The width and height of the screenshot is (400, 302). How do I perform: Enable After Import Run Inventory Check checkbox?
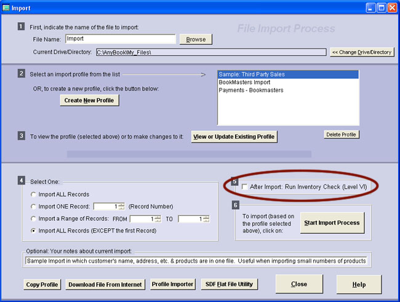(245, 186)
